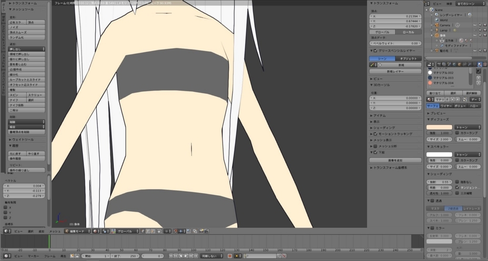Click the red auto-keyframe record button
This screenshot has height=261, width=488.
pyautogui.click(x=230, y=256)
